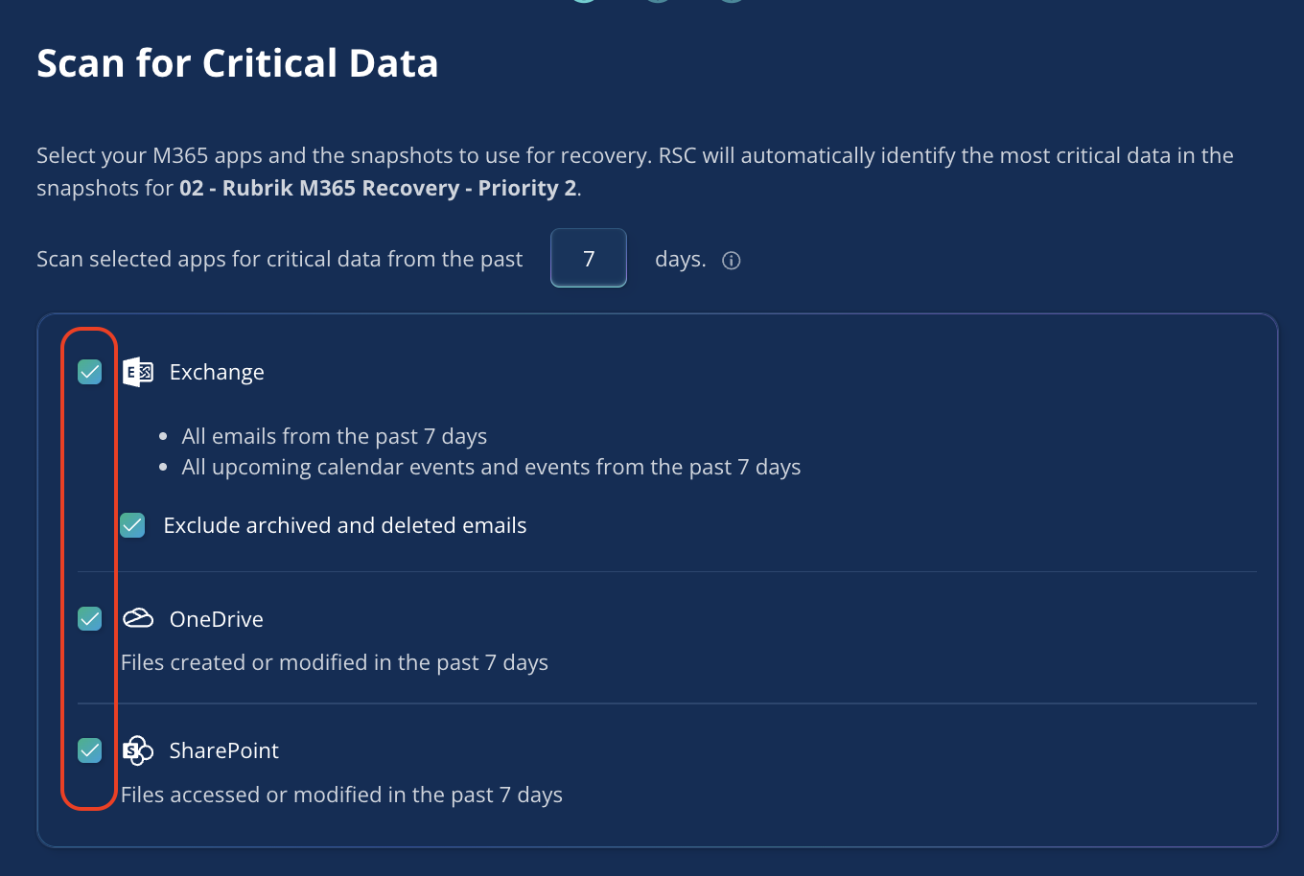Screen dimensions: 1304x876
Task: Click the upcoming calendar events bullet text
Action: click(x=491, y=467)
